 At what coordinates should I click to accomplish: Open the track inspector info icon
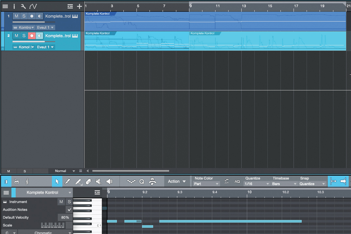14,7
